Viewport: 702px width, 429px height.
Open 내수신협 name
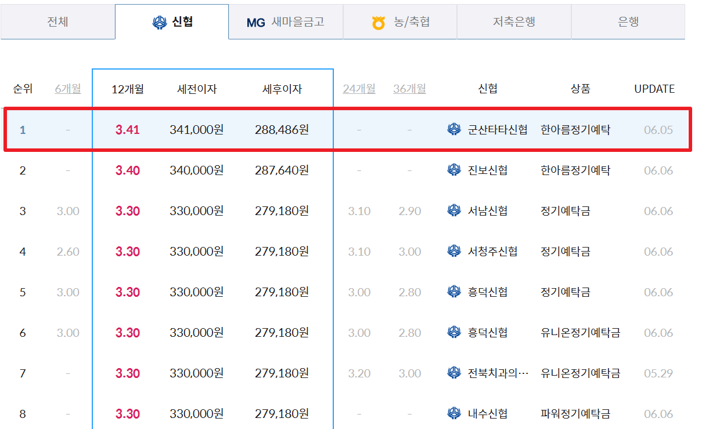(x=488, y=413)
